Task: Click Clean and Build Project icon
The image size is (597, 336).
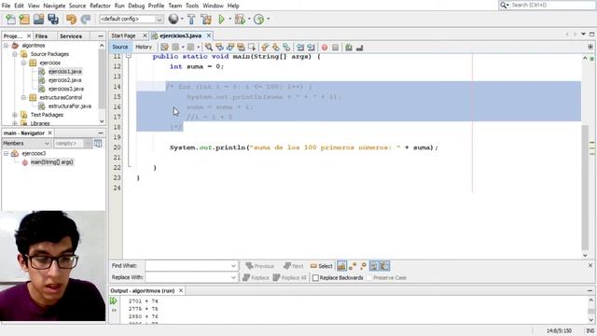Action: (x=206, y=19)
